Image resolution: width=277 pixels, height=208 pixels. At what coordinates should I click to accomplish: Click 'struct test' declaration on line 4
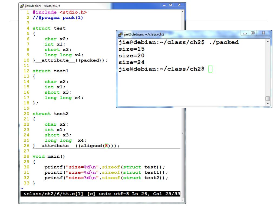[x=49, y=28]
